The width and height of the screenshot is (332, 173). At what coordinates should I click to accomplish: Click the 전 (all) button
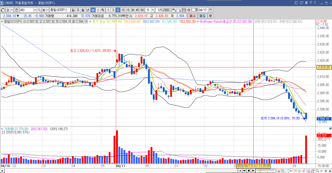tap(16, 10)
